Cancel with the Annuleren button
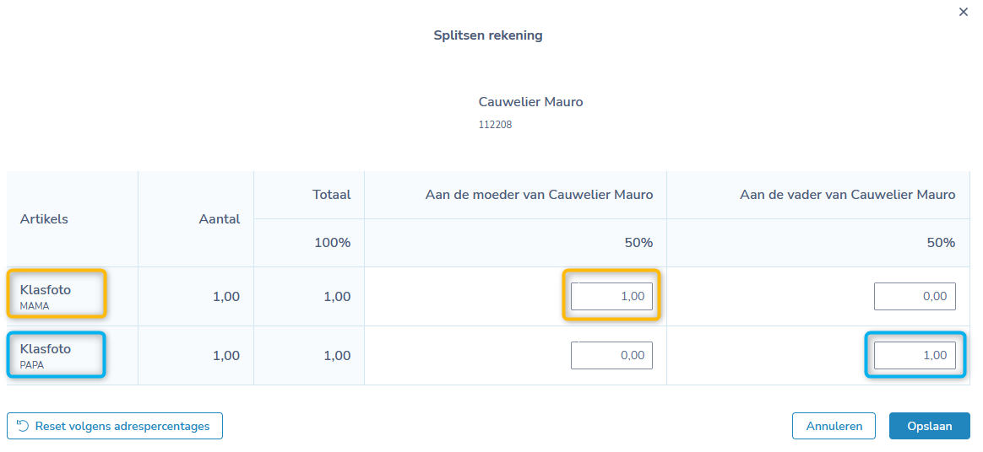This screenshot has width=983, height=452. 834,426
